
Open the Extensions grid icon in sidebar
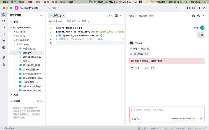(4, 58)
